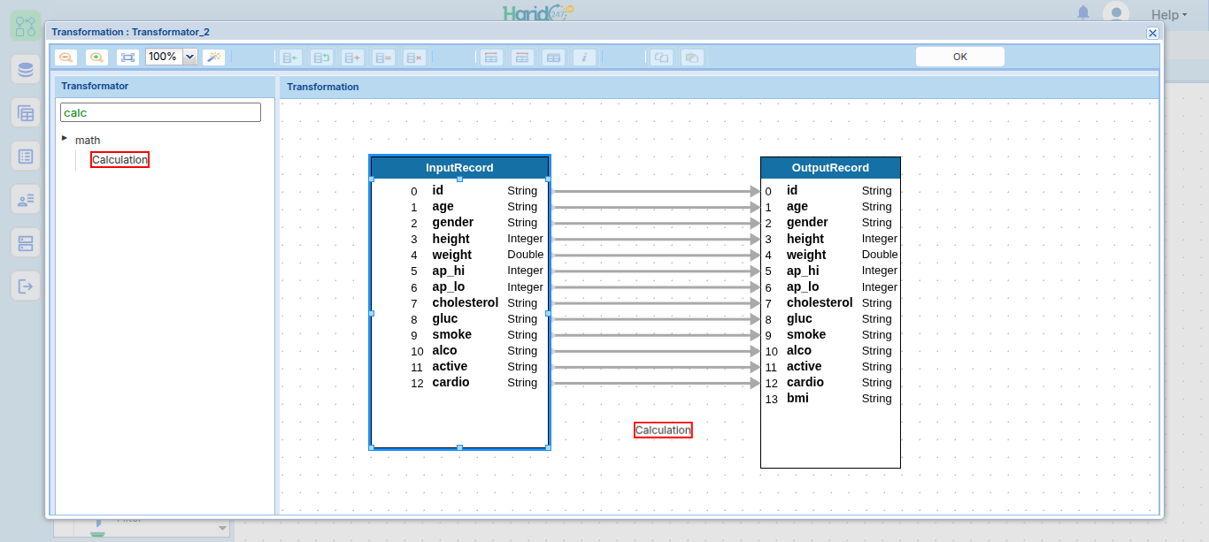Open the data tables sidebar icon

(x=26, y=113)
